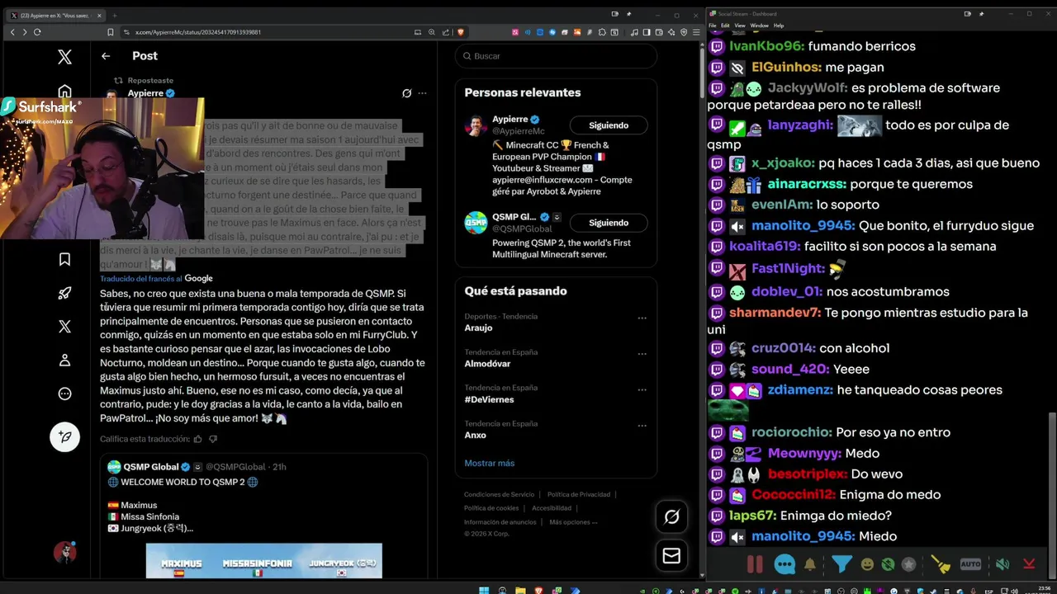Image resolution: width=1057 pixels, height=594 pixels.
Task: Go back with the Post arrow
Action: (106, 56)
